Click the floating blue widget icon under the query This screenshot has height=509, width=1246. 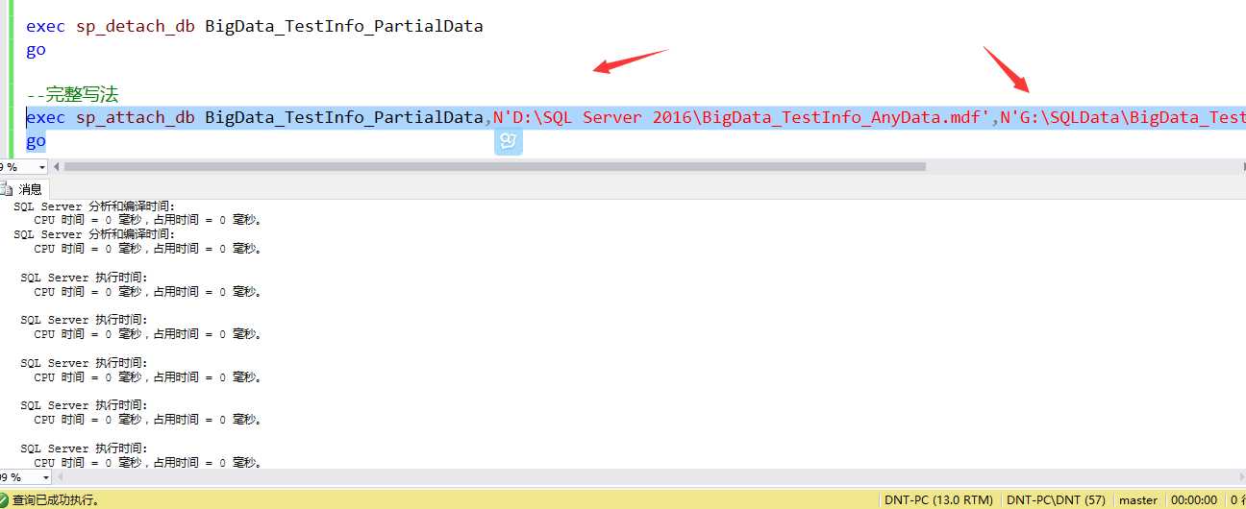[x=509, y=142]
